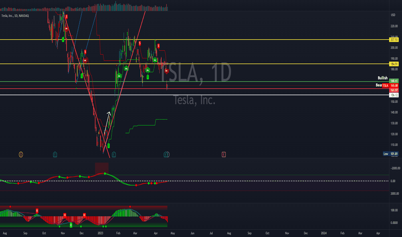This screenshot has width=402, height=237.
Task: Click the red 161.97 price label
Action: point(394,90)
